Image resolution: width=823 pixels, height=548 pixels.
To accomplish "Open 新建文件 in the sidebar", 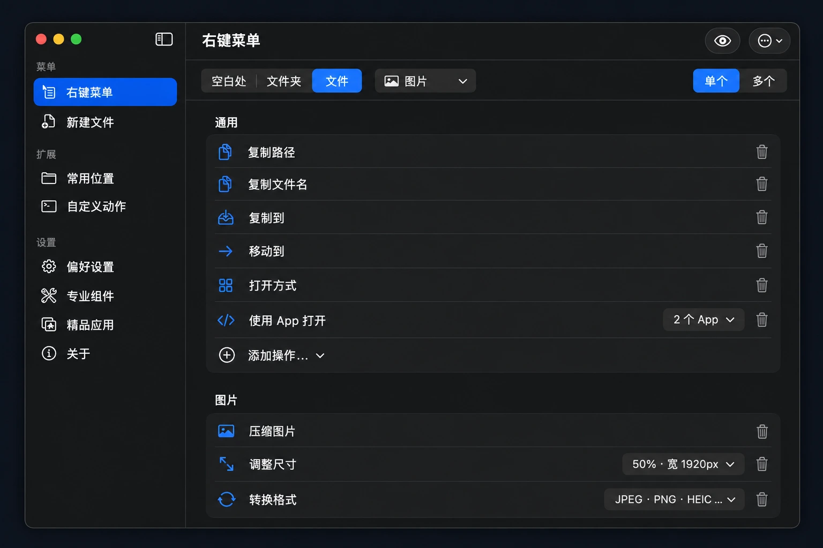I will pos(105,122).
